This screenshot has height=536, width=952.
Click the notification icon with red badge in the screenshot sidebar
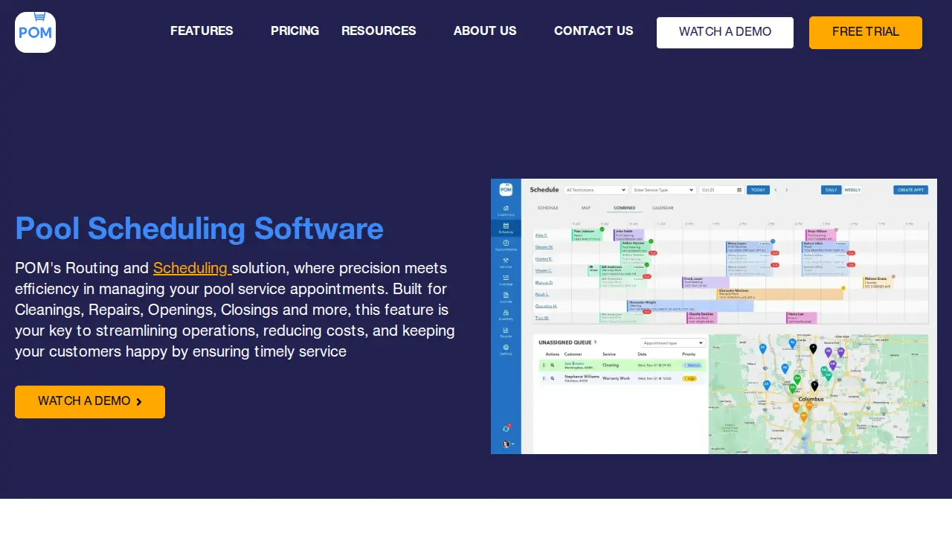(x=506, y=428)
